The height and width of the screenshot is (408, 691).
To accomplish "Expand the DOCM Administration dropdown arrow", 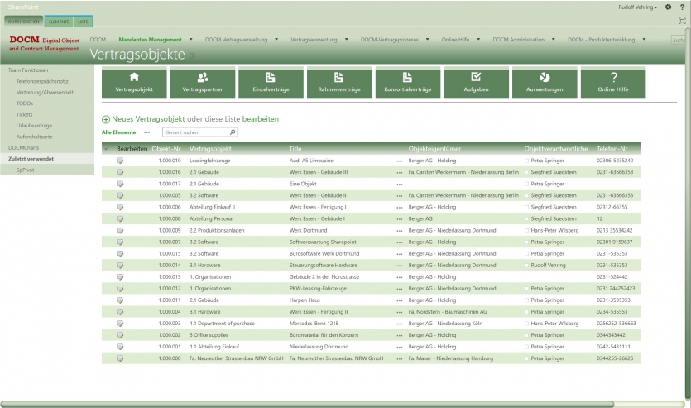I will point(553,39).
